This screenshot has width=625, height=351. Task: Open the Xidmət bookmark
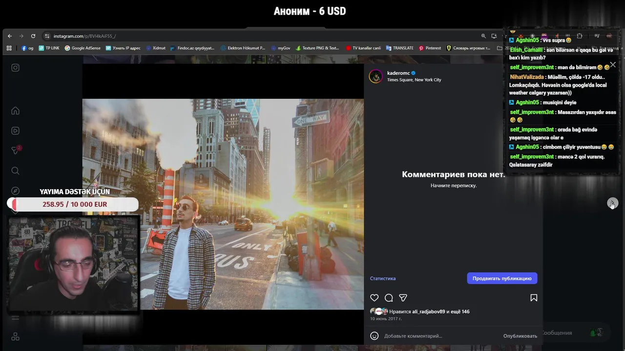click(x=155, y=48)
